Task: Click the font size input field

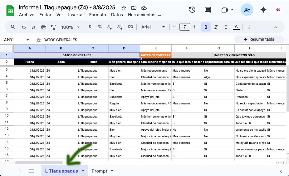Action: 184,27
